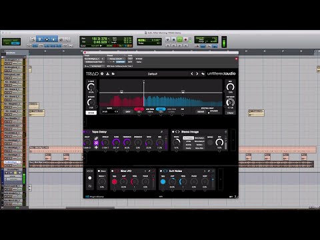
Task: Click red Sine LFO sync button
Action: coord(115,182)
